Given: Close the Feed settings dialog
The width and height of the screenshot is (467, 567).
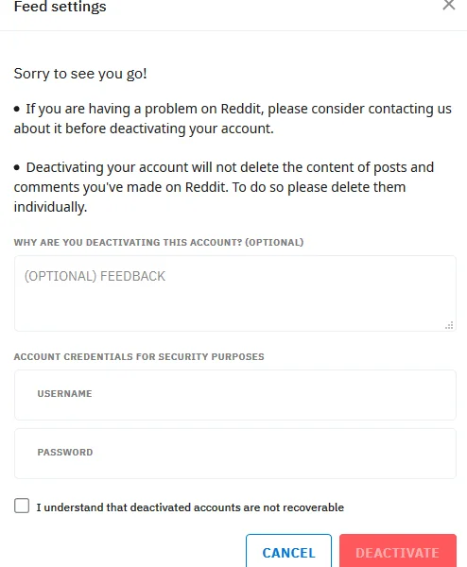Looking at the screenshot, I should (448, 5).
